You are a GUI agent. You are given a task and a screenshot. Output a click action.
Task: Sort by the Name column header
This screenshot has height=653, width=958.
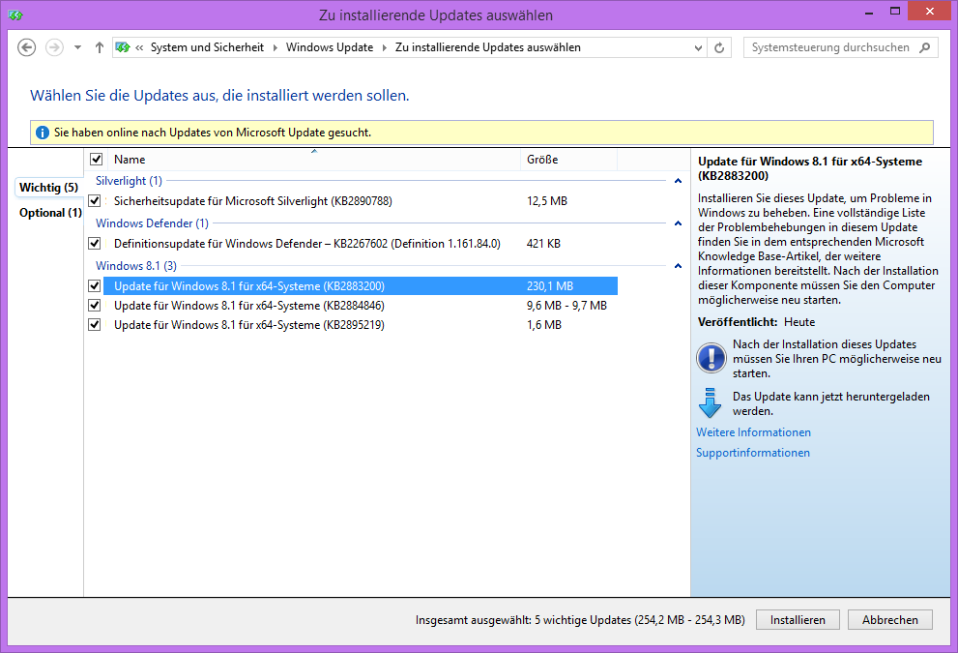tap(313, 160)
